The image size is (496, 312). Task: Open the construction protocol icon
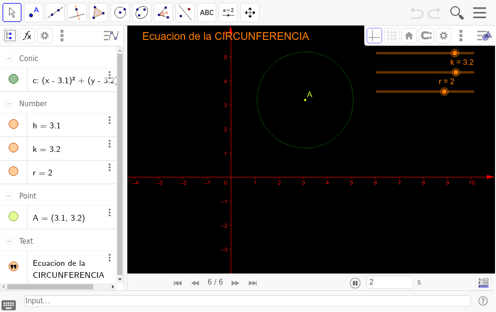point(484,283)
